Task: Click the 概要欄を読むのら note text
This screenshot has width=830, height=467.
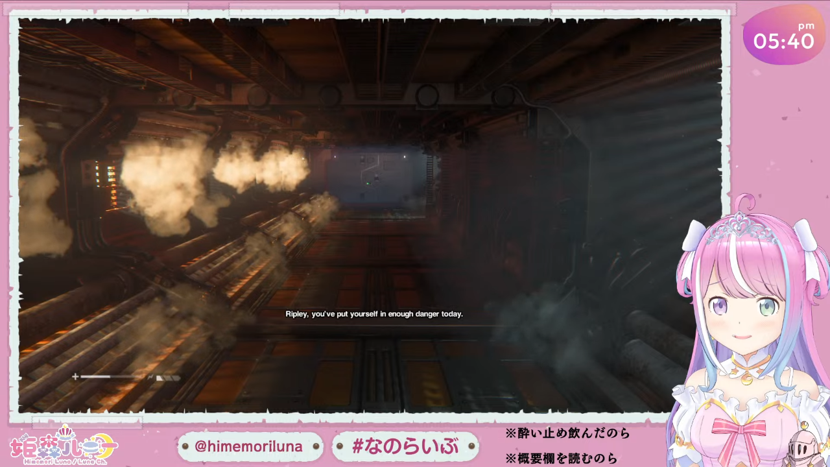Action: point(562,458)
